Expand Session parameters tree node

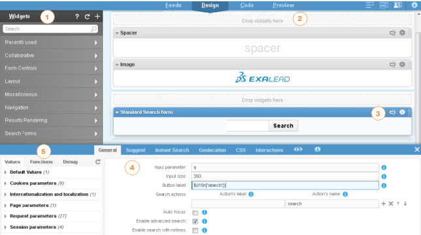click(x=5, y=227)
